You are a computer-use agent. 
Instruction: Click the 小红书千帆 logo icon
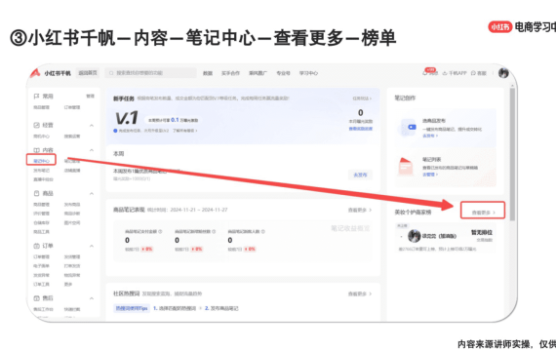[35, 73]
